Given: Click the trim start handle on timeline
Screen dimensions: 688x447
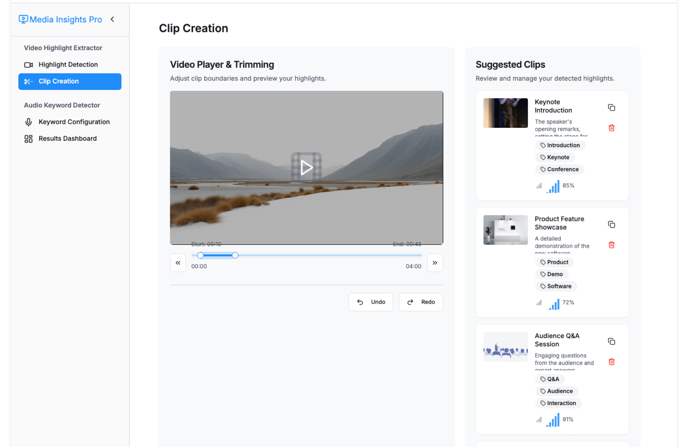Looking at the screenshot, I should point(201,255).
